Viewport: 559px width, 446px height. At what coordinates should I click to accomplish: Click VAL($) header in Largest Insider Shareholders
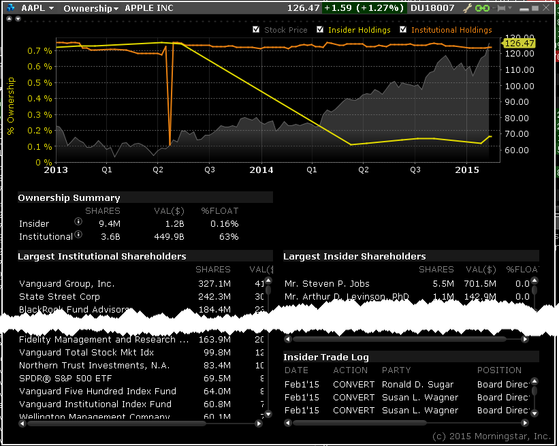(x=481, y=270)
